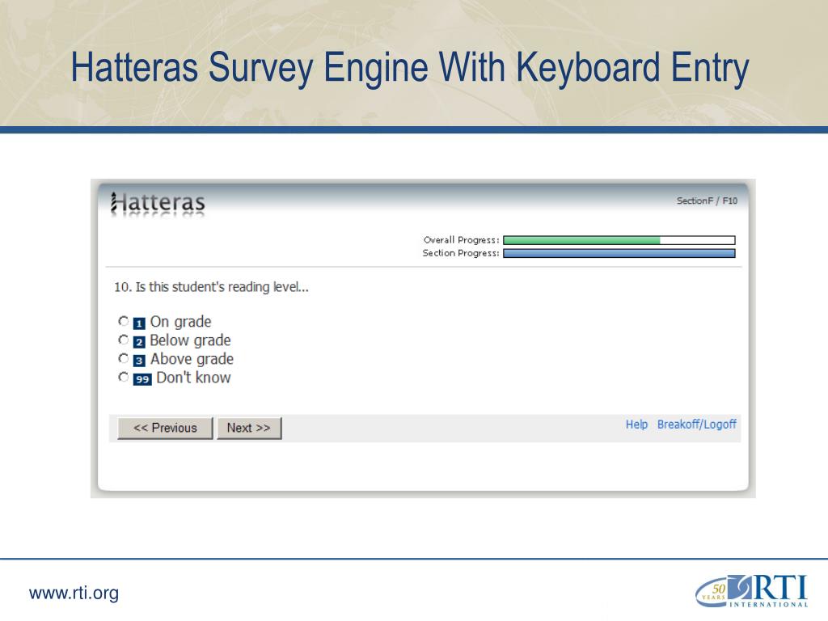828x621 pixels.
Task: Select the "Below grade" radio button
Action: pyautogui.click(x=124, y=340)
